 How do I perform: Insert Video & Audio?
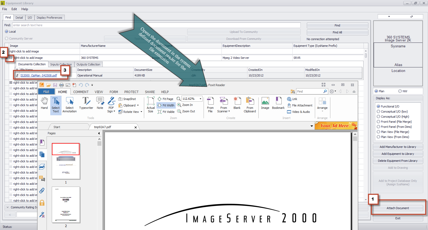[x=299, y=112]
